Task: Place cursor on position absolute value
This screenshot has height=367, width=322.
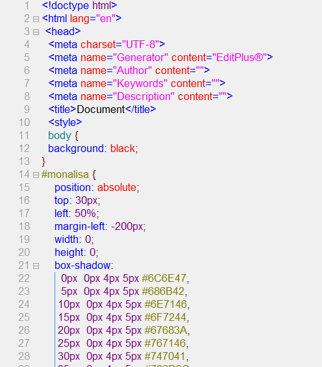Action: tap(117, 187)
